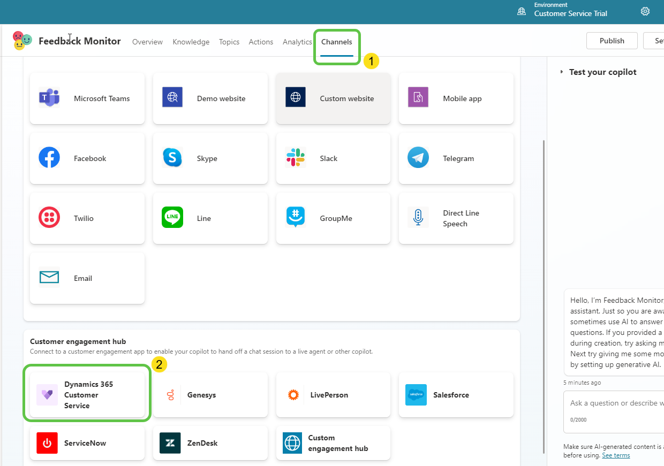Select the Twilio channel icon
The image size is (664, 466).
(x=49, y=218)
